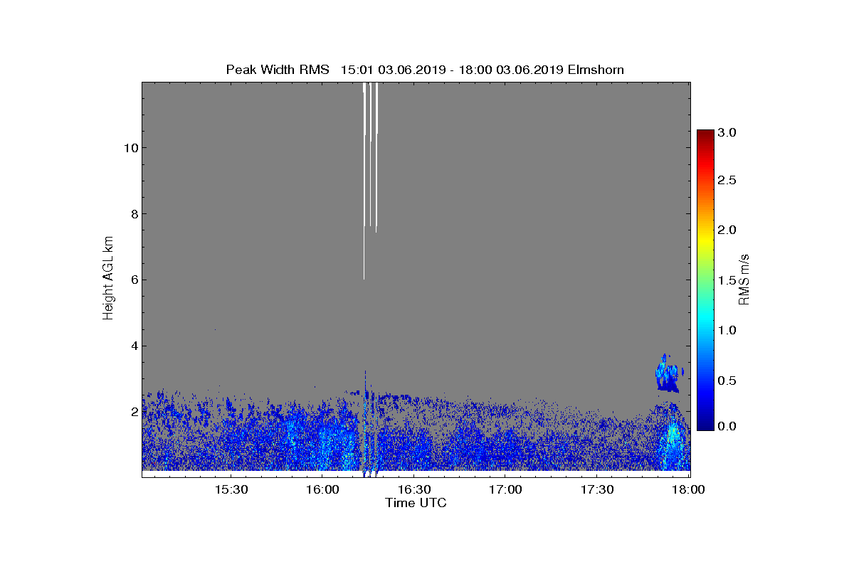Click the isolated cloud patch near 3 km
This screenshot has width=854, height=569.
(669, 373)
